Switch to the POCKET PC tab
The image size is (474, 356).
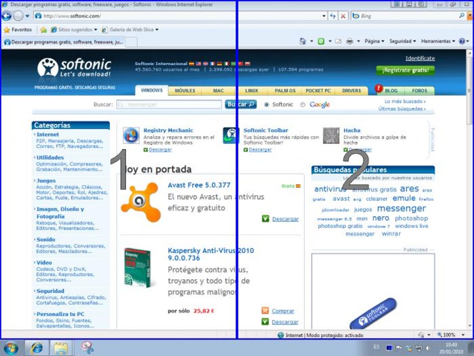pyautogui.click(x=318, y=91)
